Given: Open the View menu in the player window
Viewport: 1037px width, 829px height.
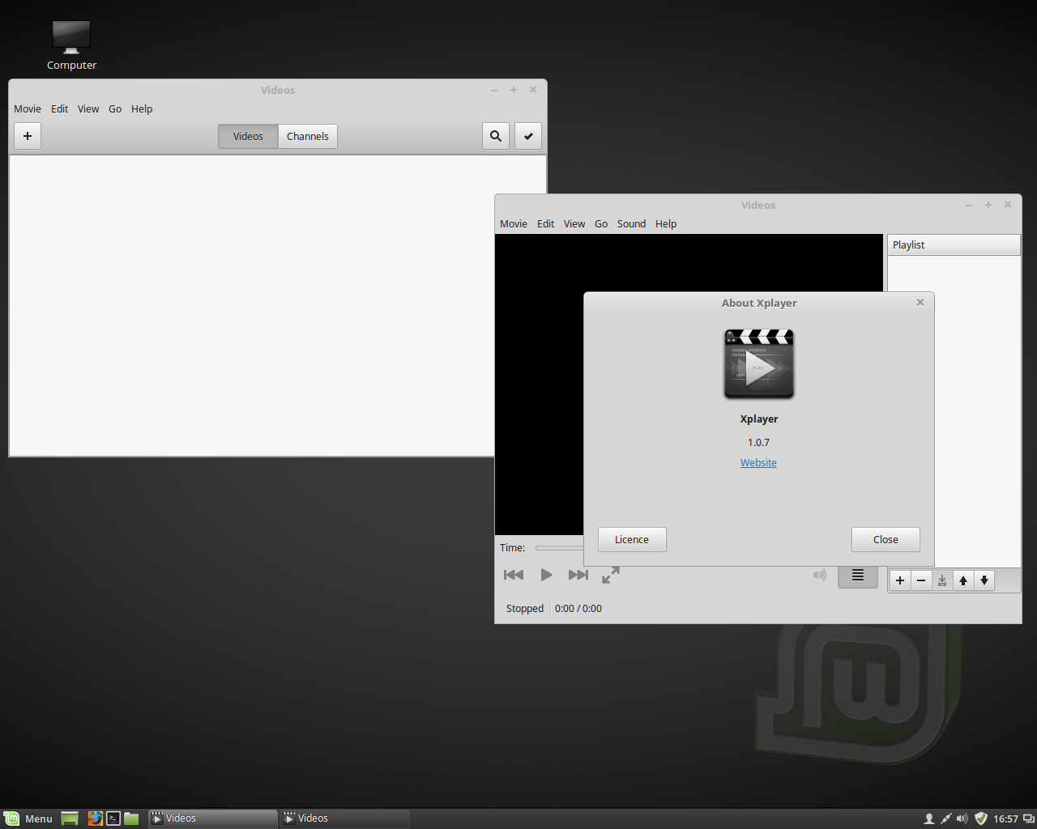Looking at the screenshot, I should (x=574, y=224).
